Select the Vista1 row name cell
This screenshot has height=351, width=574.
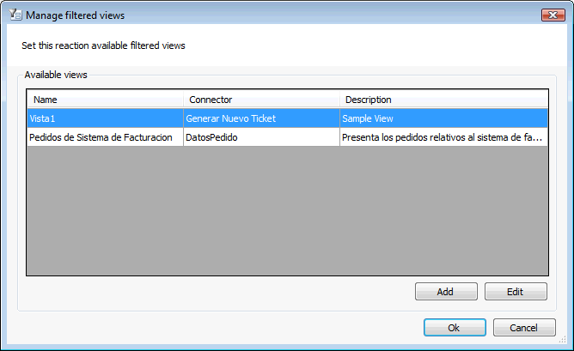tap(105, 118)
